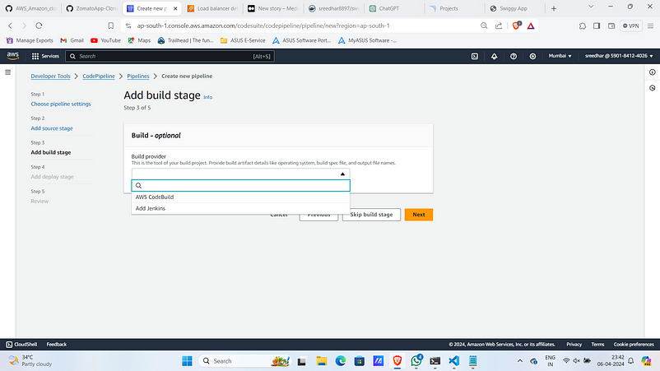
Task: Open the info panel icon on right edge
Action: [652, 72]
